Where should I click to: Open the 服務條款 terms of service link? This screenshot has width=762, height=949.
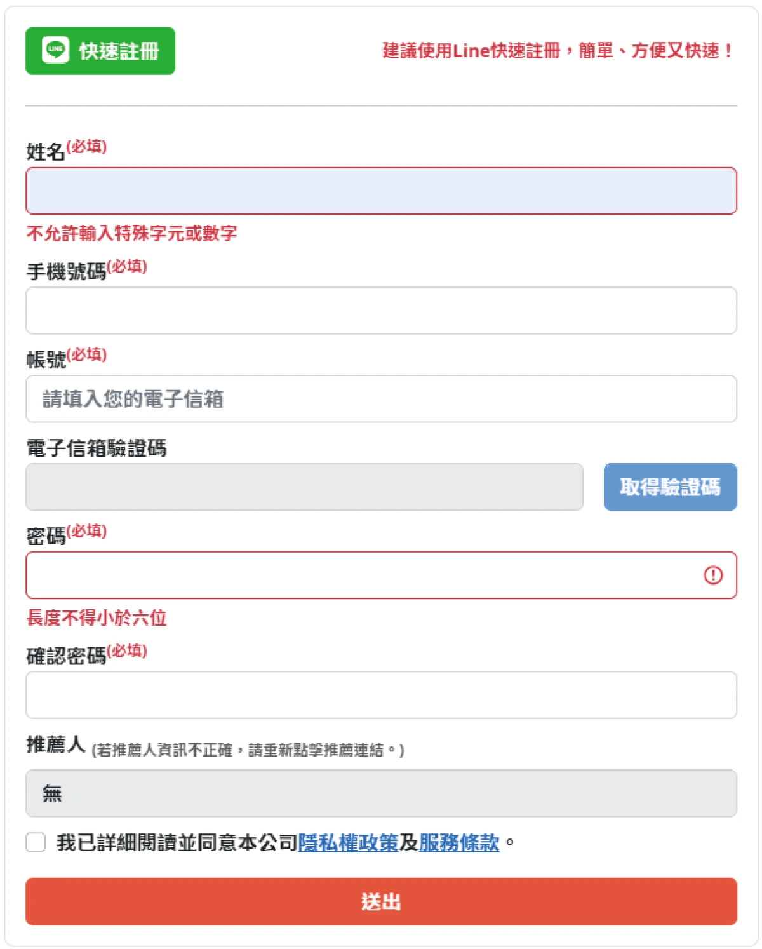point(458,843)
